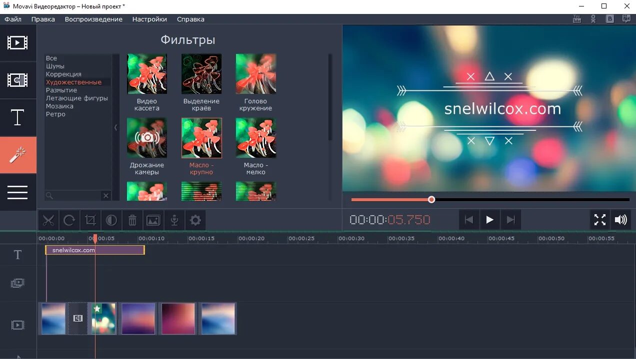636x359 pixels.
Task: Click the filter search input field
Action: pos(73,196)
